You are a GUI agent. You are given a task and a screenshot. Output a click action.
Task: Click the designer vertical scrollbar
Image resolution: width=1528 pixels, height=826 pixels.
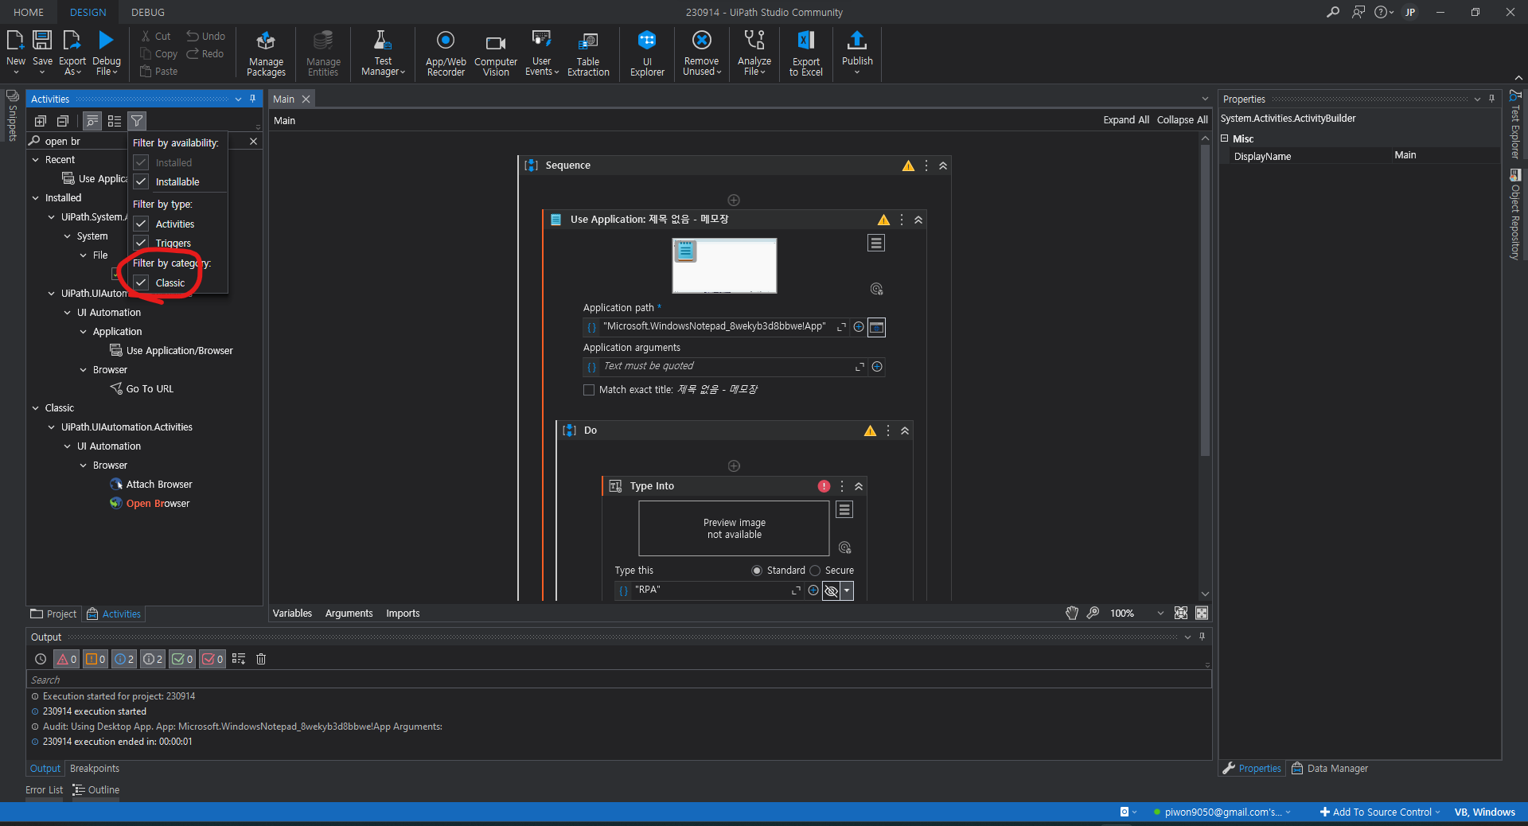[x=1205, y=298]
